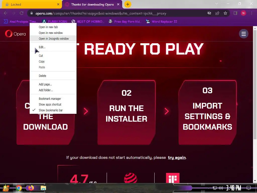
Task: Click the browser back arrow
Action: click(6, 13)
